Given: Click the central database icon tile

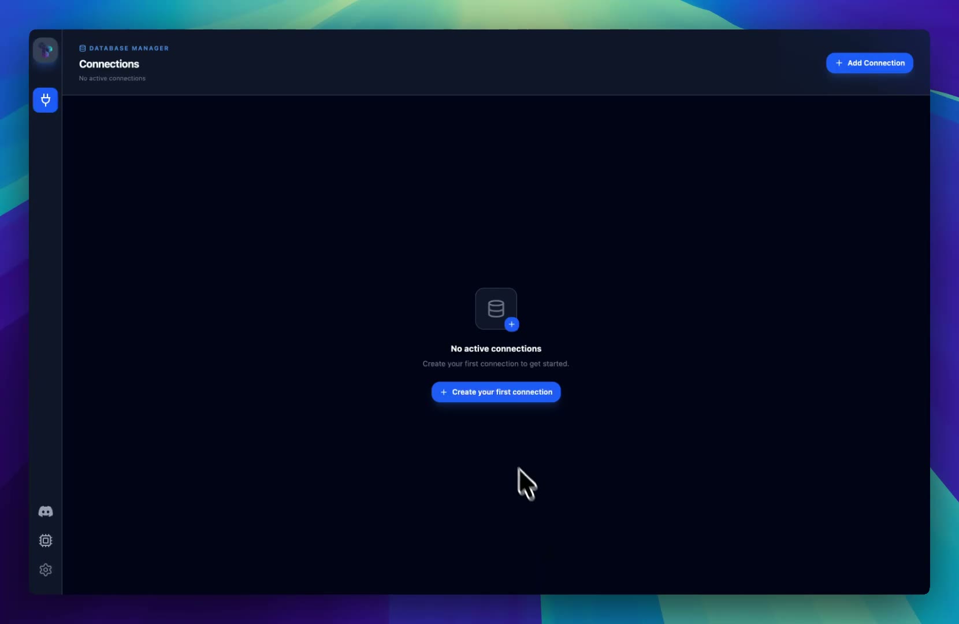Looking at the screenshot, I should point(496,309).
